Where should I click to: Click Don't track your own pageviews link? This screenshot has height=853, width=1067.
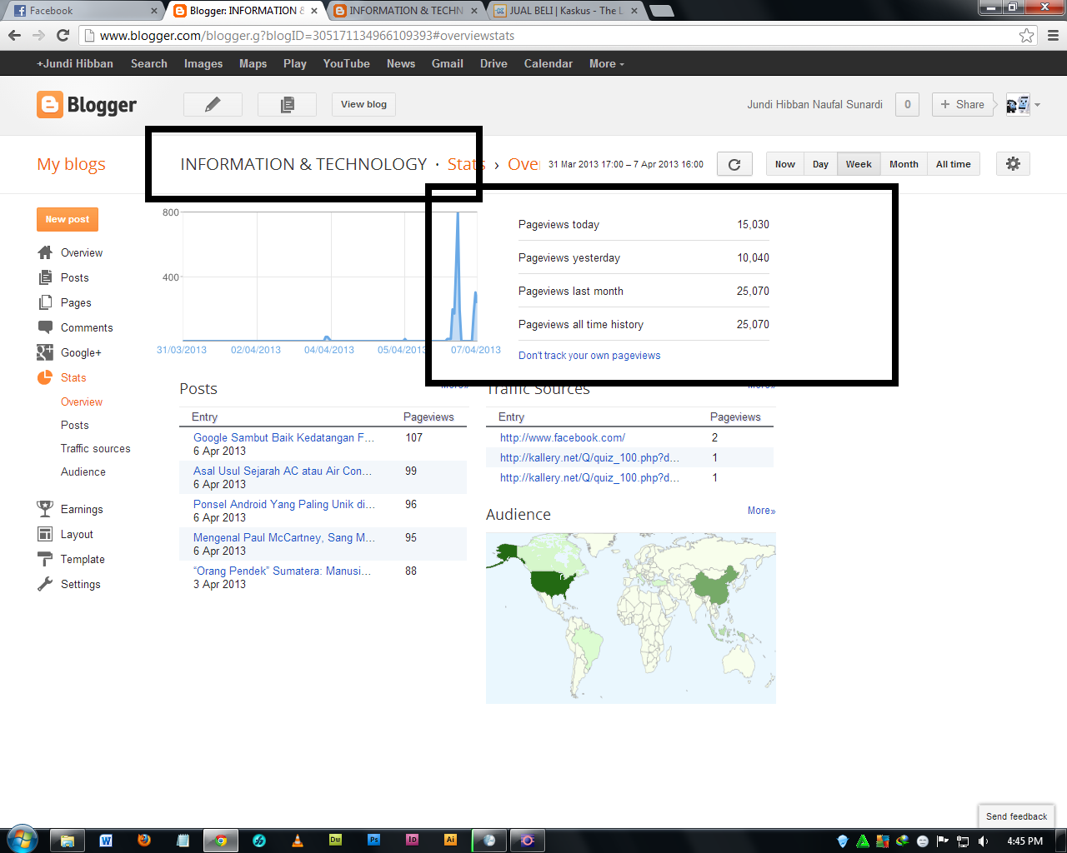[589, 356]
